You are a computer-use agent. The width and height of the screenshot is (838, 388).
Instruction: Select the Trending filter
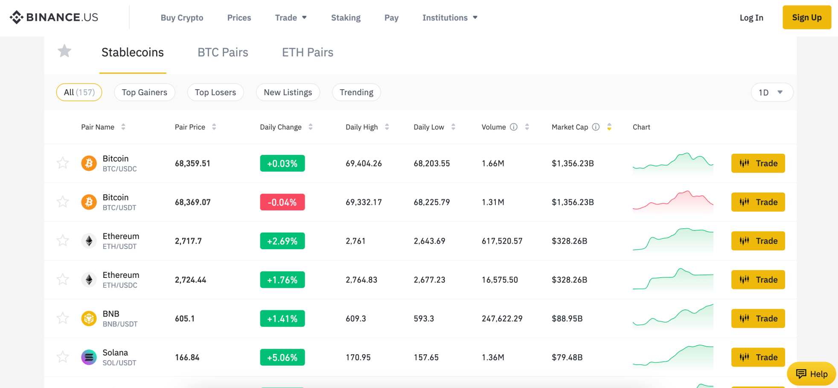(357, 92)
